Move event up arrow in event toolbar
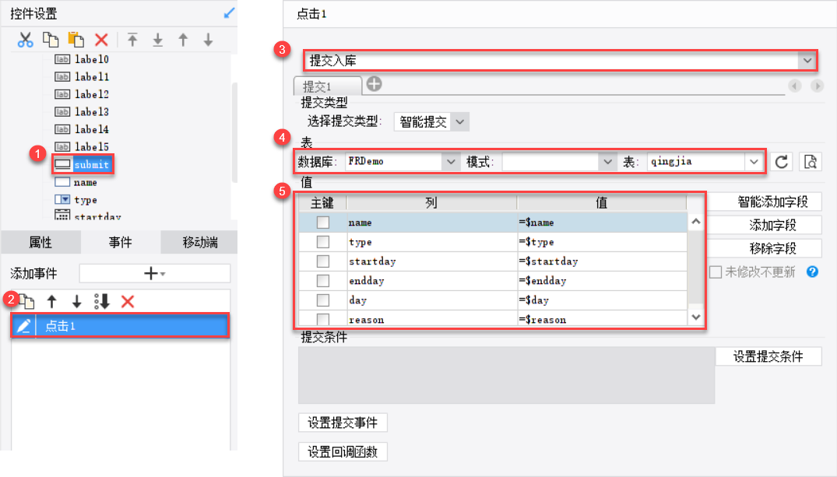 52,301
